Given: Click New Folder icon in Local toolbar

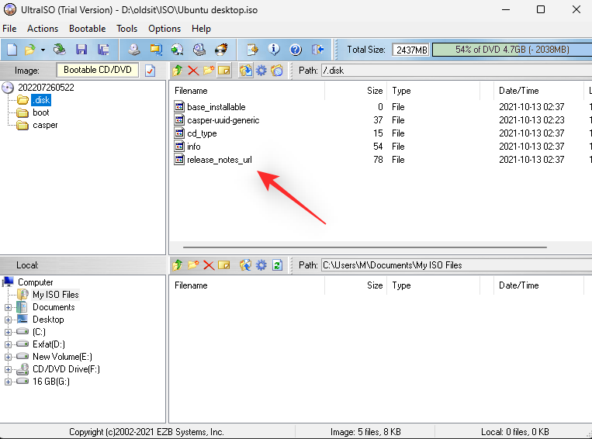Looking at the screenshot, I should point(193,265).
